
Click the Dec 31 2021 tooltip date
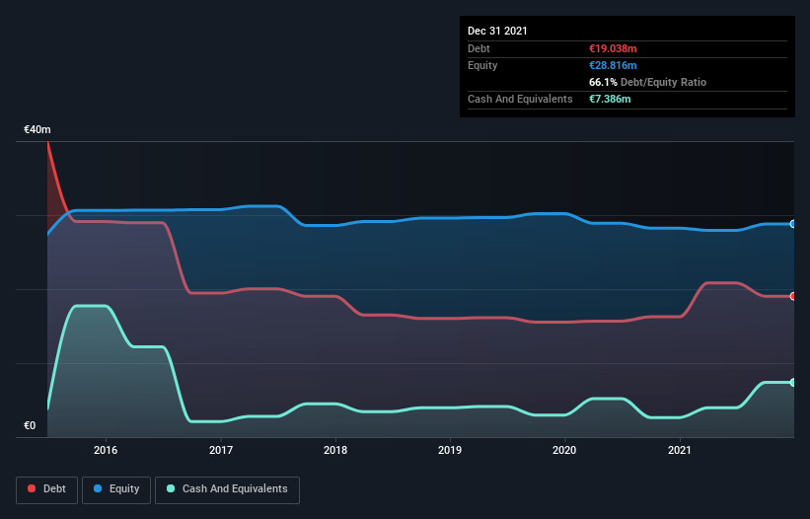(497, 31)
